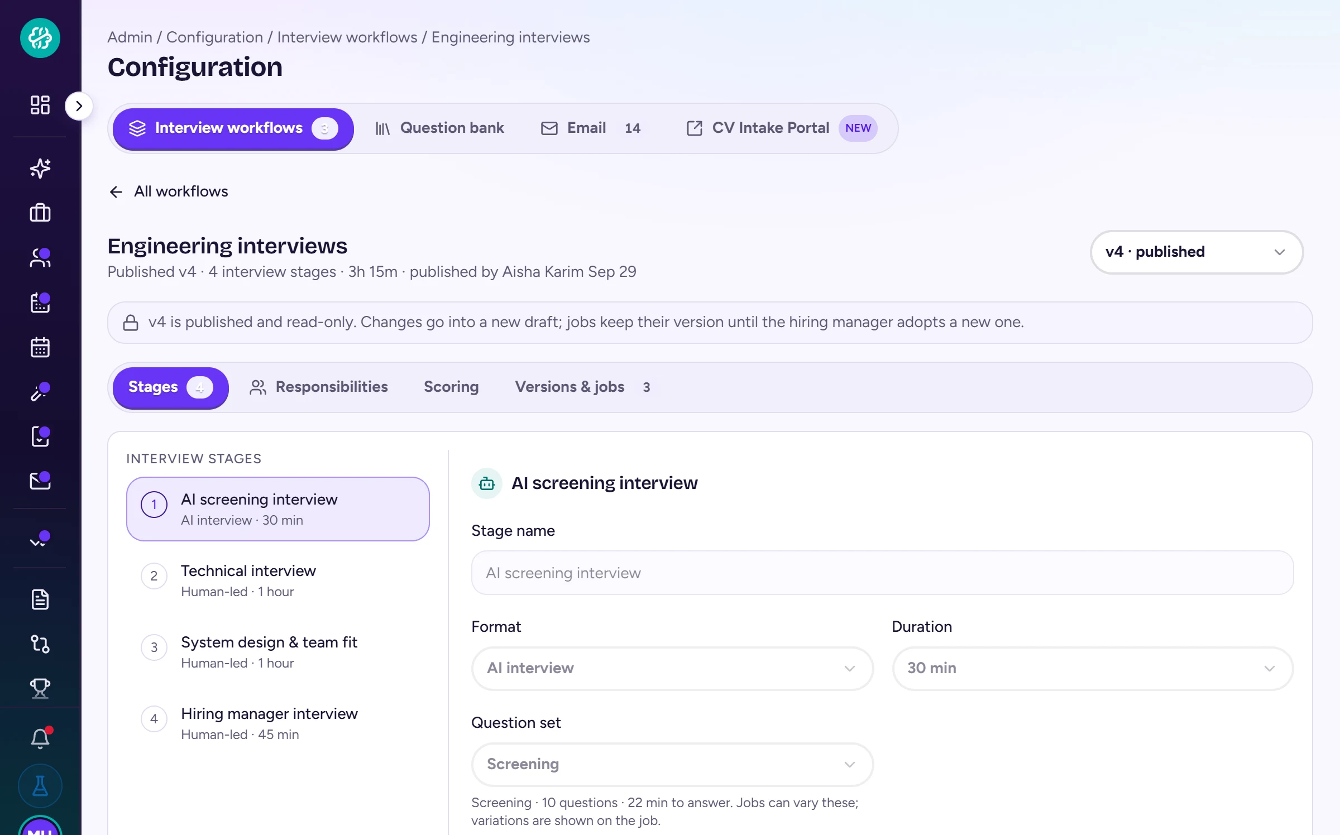
Task: Click the stage number 4 circle
Action: pyautogui.click(x=154, y=719)
